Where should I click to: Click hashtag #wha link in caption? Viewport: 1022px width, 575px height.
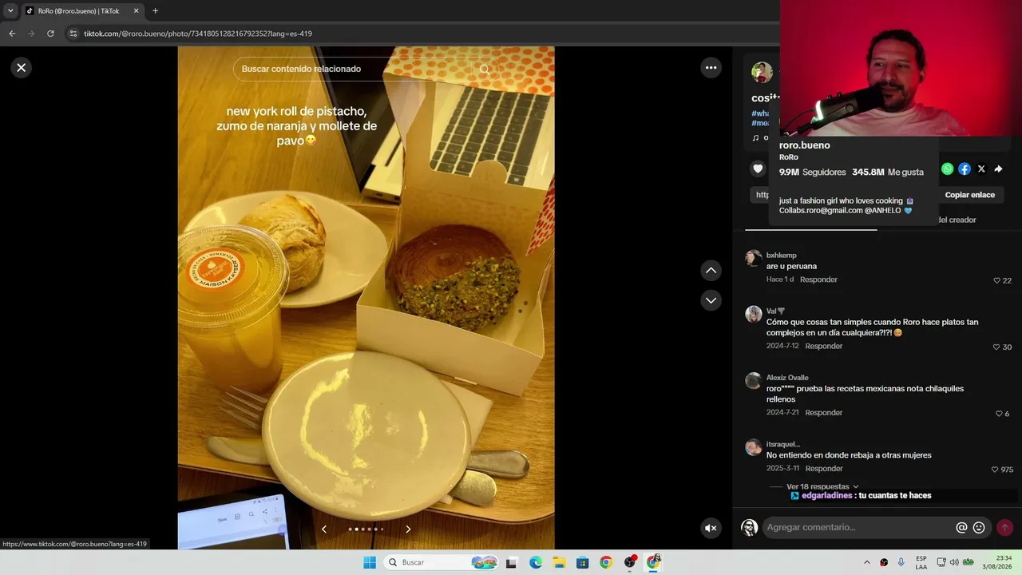coord(760,113)
